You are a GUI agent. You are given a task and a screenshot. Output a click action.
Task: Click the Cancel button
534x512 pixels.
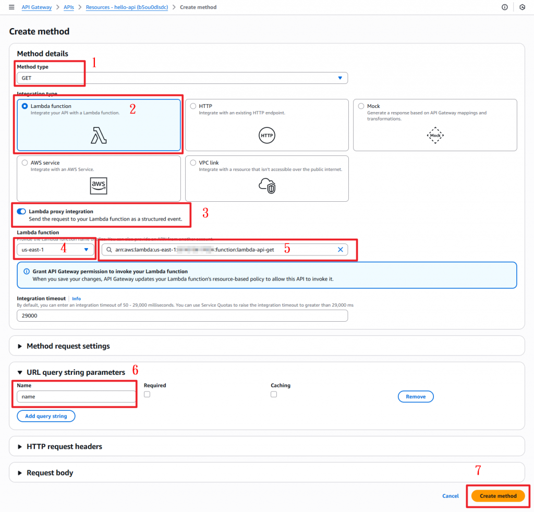(450, 496)
